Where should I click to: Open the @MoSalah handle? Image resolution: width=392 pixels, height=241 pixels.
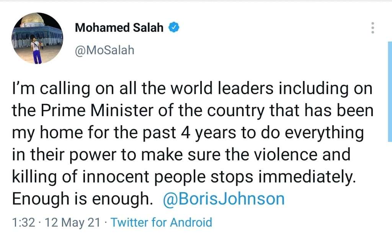click(x=105, y=50)
